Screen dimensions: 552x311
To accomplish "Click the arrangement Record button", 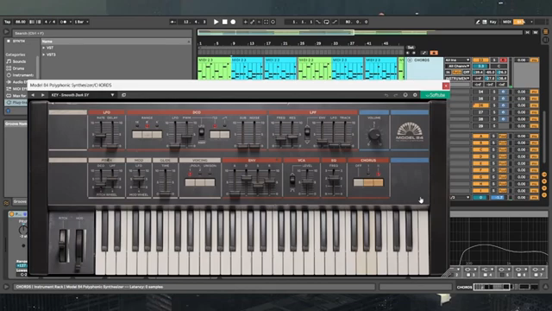I will pos(233,22).
